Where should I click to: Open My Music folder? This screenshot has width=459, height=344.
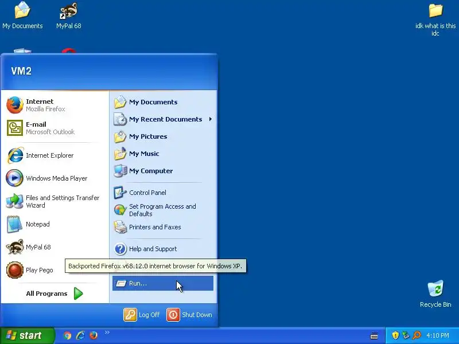tap(163, 154)
